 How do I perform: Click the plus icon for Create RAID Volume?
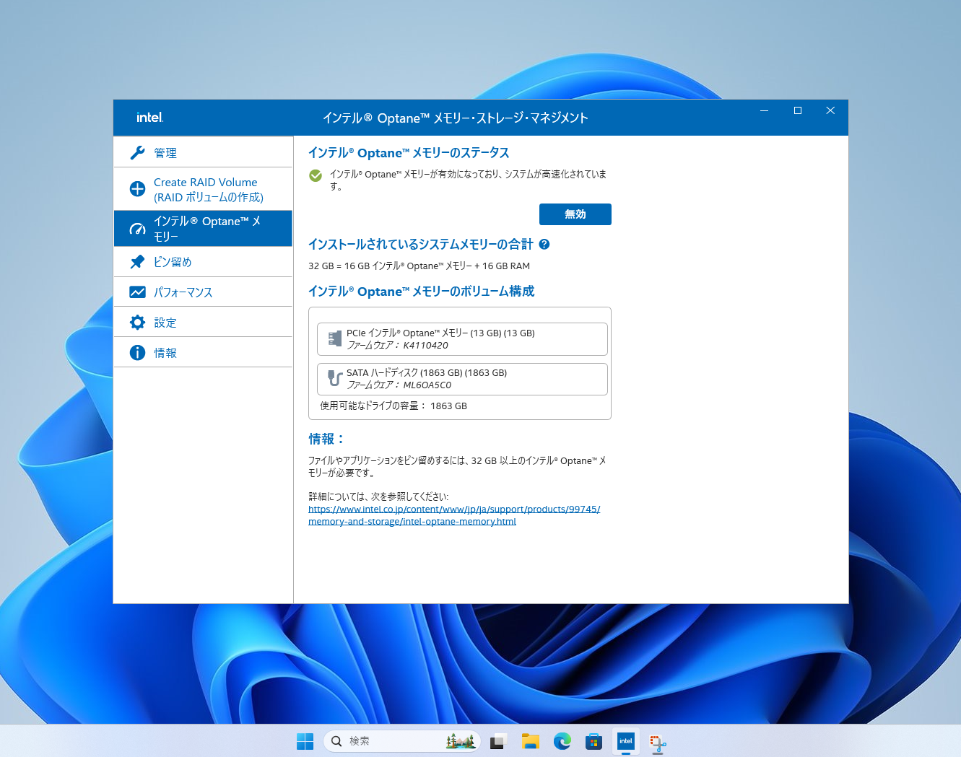(137, 189)
